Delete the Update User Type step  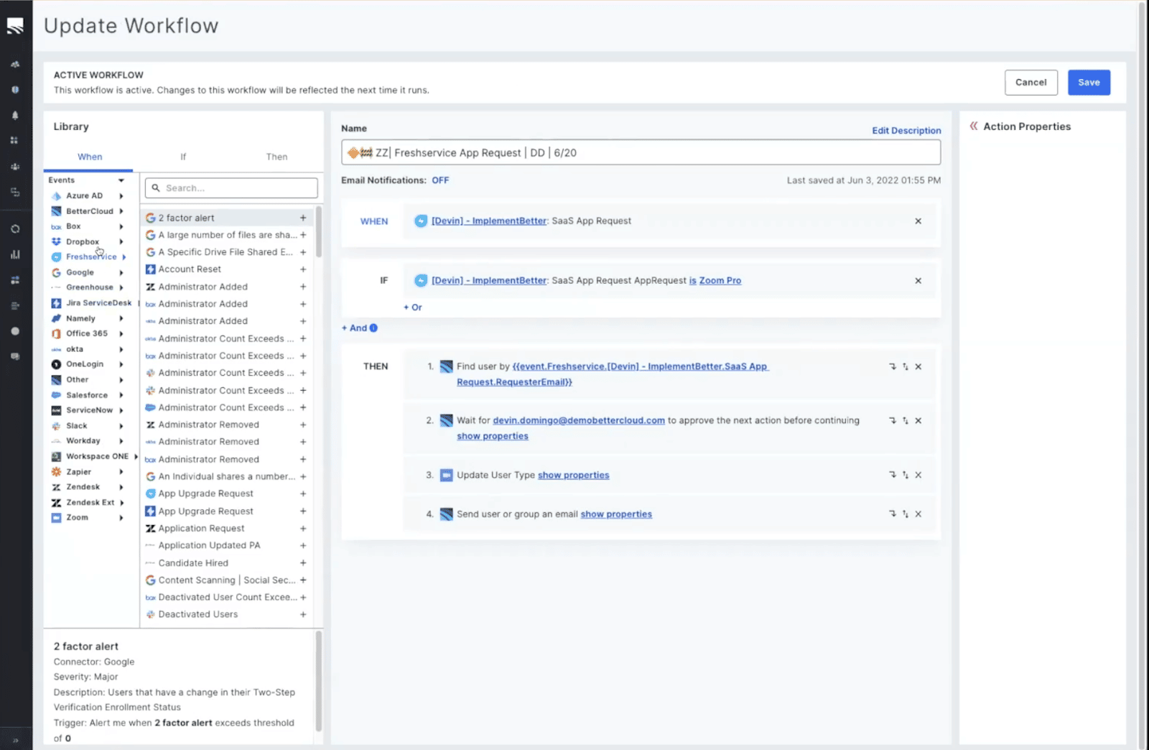pyautogui.click(x=918, y=475)
